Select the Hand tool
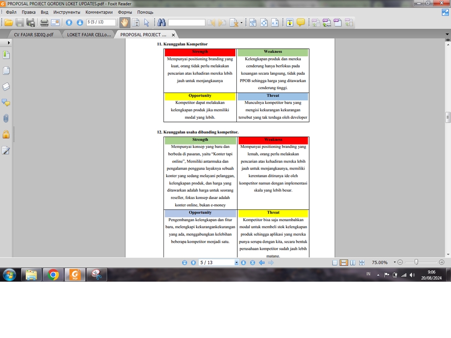Screen dimensions: 451x338 coord(124,23)
